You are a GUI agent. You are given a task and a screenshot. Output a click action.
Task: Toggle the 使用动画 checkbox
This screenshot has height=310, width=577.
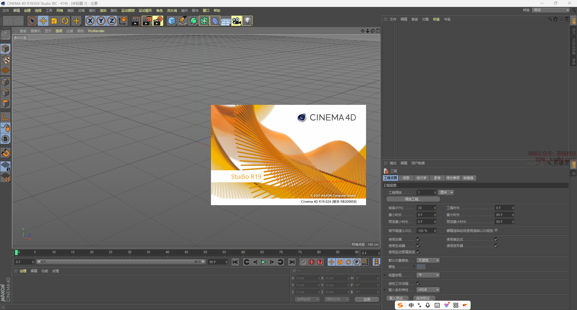point(418,239)
